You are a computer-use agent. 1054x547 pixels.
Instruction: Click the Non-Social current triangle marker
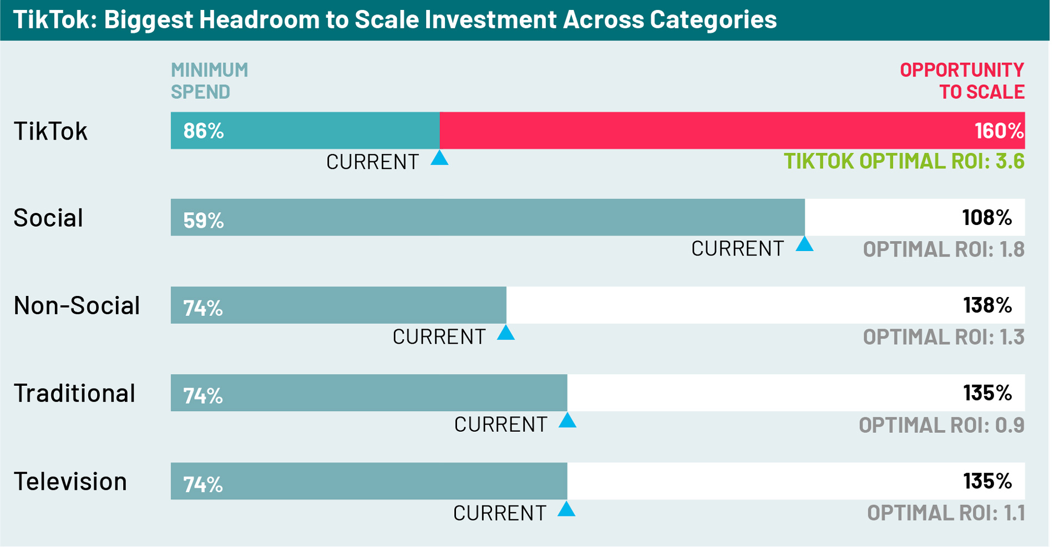click(505, 333)
